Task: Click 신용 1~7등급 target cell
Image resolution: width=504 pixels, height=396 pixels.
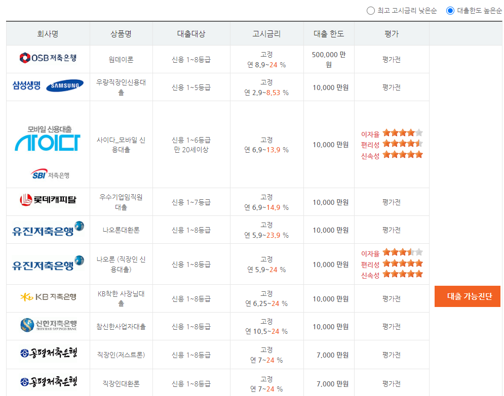Action: tap(191, 202)
